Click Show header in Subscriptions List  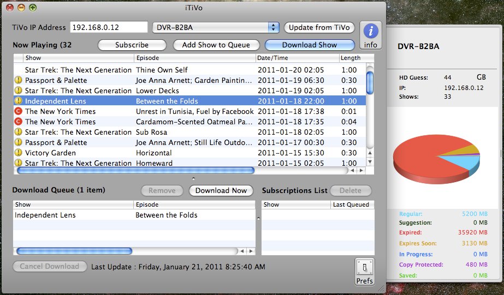pyautogui.click(x=296, y=204)
